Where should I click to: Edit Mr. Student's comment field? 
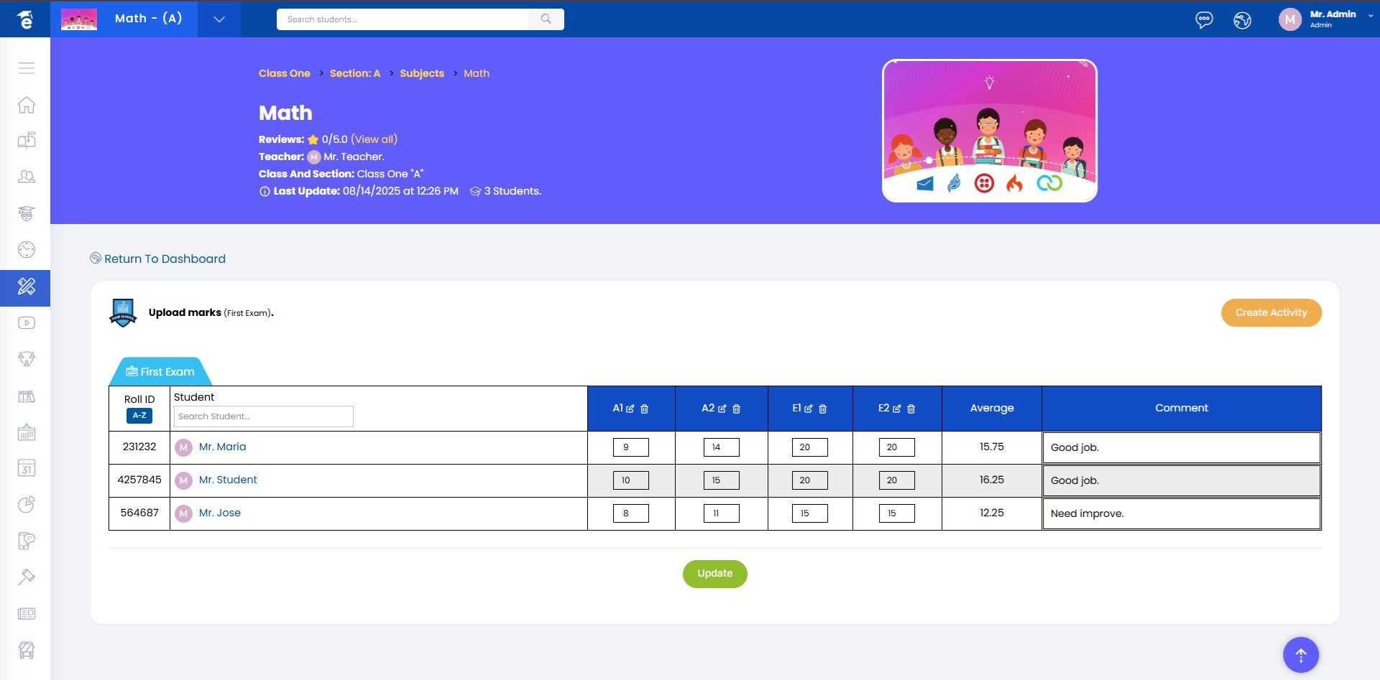1182,480
